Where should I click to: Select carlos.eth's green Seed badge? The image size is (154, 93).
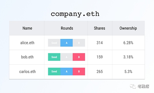point(54,71)
